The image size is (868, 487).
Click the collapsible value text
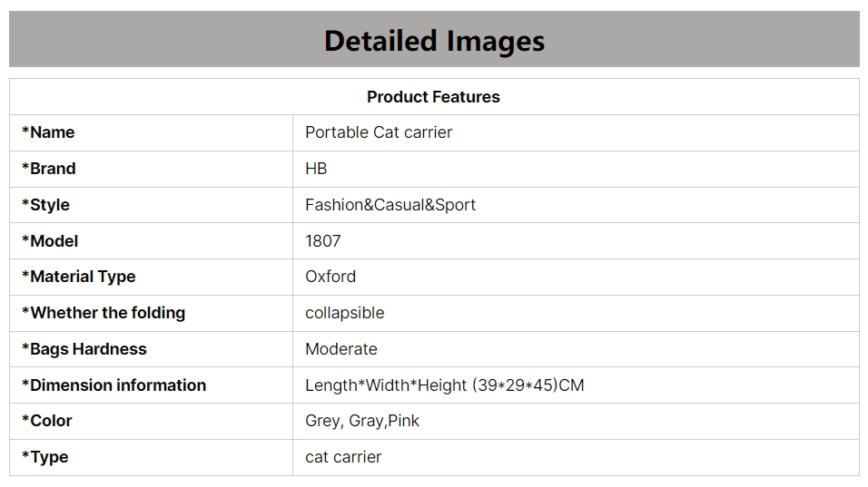pyautogui.click(x=344, y=313)
